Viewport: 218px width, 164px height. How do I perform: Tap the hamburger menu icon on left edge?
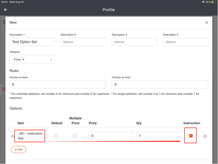pos(3,89)
